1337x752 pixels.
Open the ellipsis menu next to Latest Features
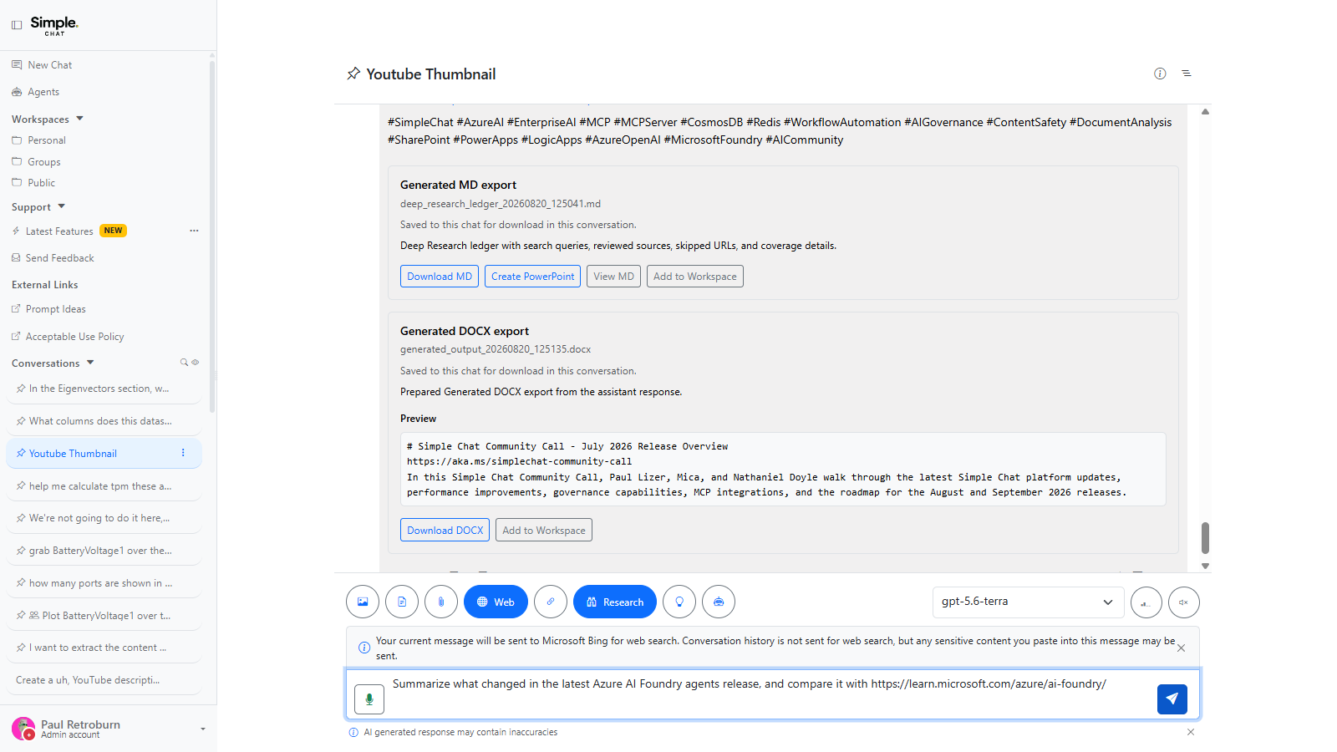(194, 231)
